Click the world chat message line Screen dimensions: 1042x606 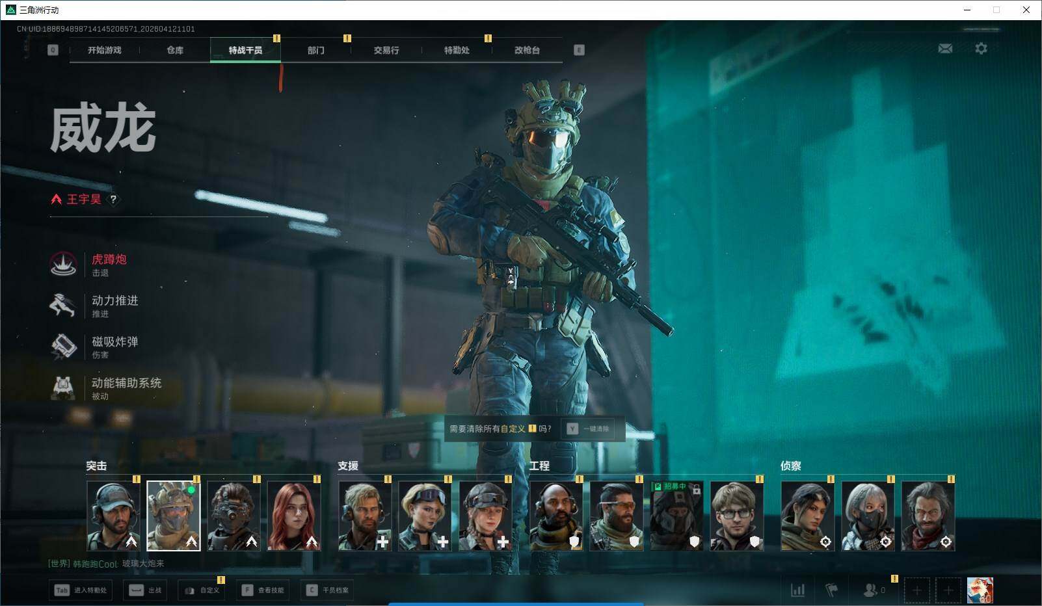(x=106, y=564)
